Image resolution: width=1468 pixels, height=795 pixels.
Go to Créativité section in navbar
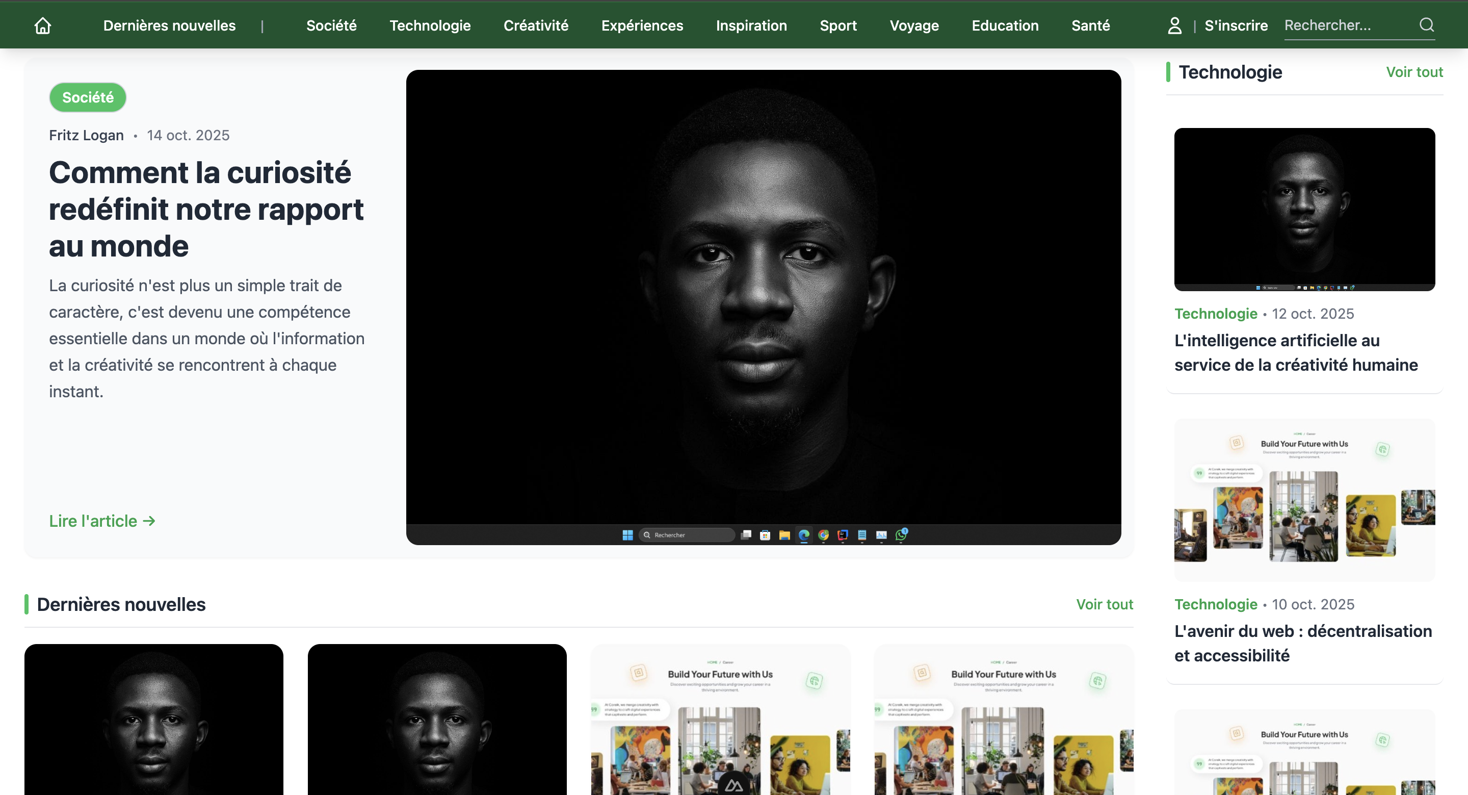point(536,25)
